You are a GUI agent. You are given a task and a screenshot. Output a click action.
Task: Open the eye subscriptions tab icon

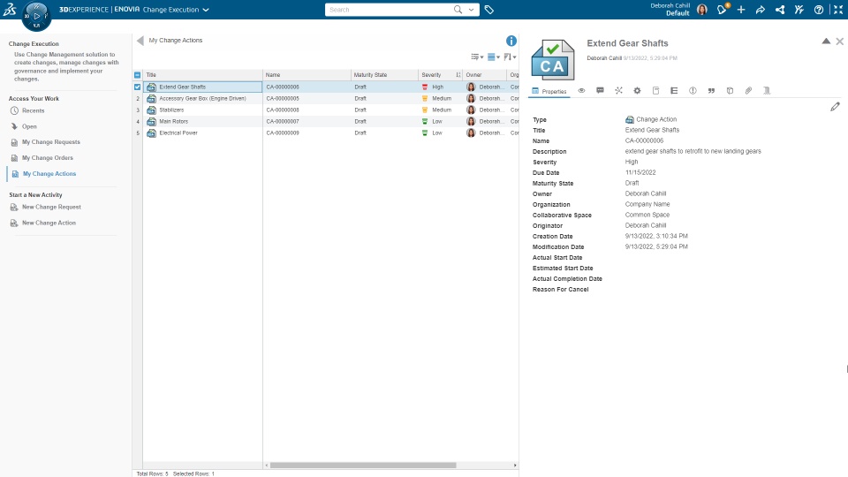point(581,90)
